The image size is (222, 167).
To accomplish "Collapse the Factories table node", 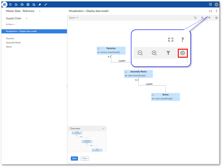I will tap(98, 48).
